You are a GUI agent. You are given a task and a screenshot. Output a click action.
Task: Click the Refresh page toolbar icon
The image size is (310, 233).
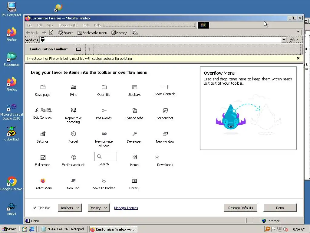pyautogui.click(x=51, y=33)
